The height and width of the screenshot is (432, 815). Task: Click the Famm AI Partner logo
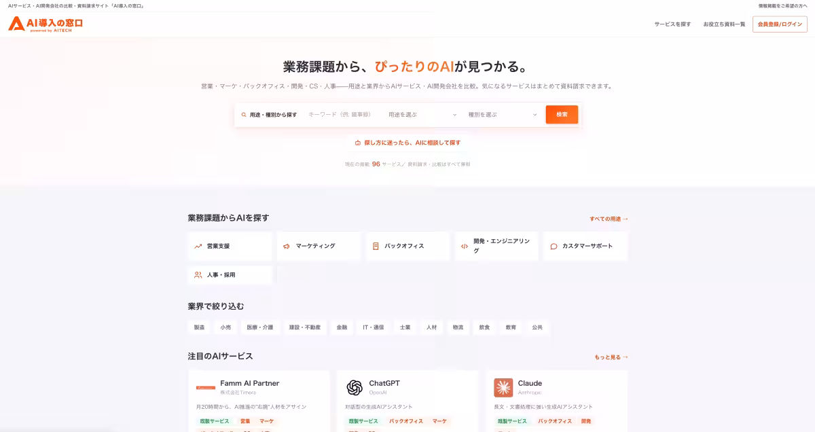tap(206, 387)
